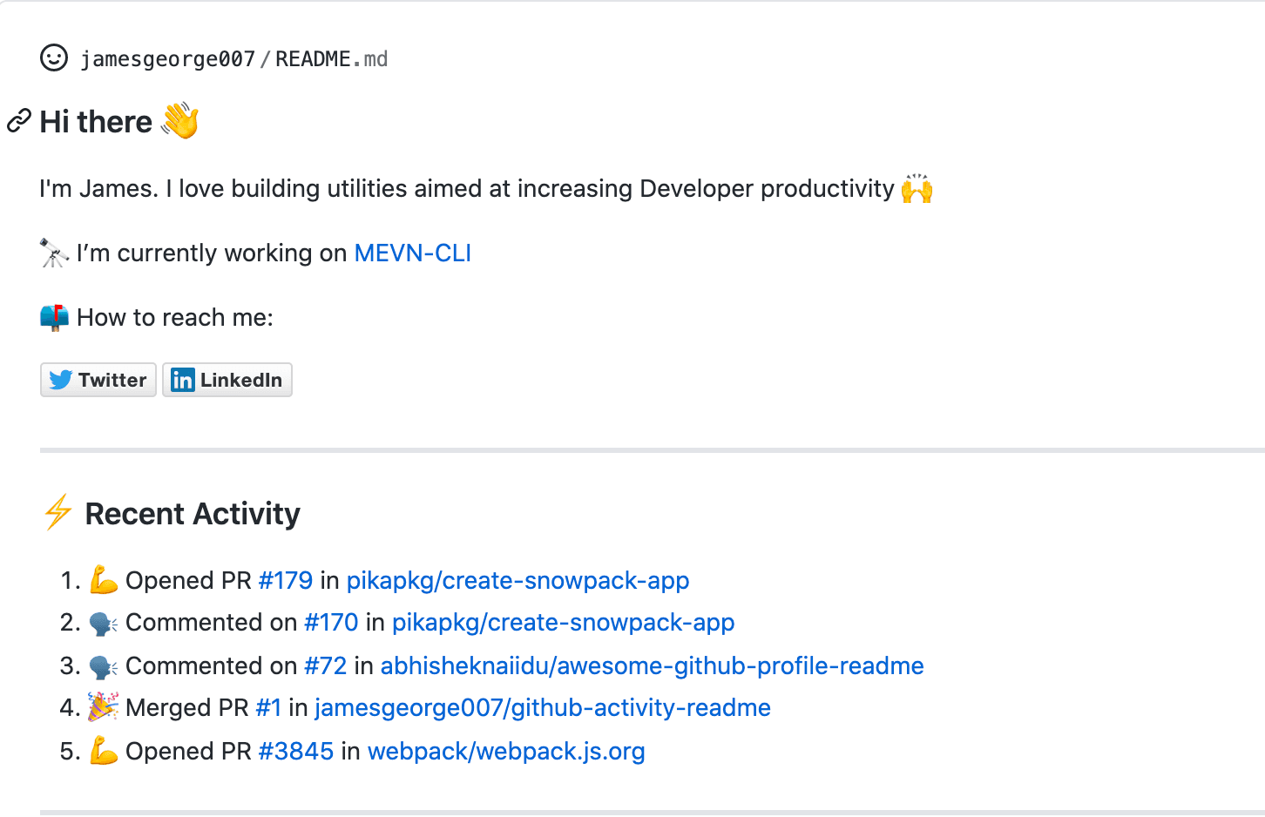Open the MEVN-CLI project link

coord(412,253)
